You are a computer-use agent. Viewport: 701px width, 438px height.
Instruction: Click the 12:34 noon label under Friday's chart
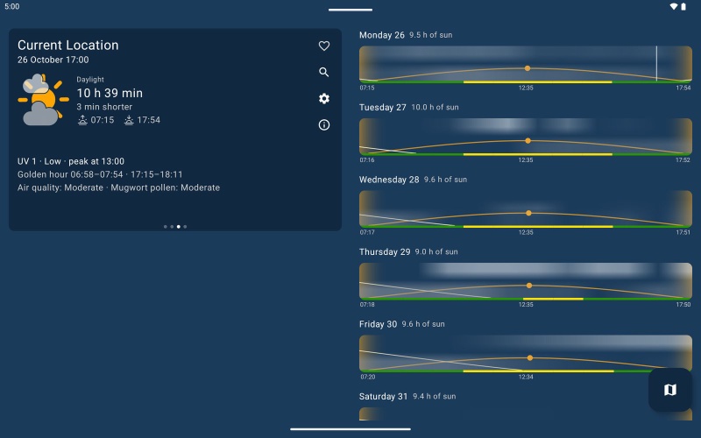(x=526, y=377)
